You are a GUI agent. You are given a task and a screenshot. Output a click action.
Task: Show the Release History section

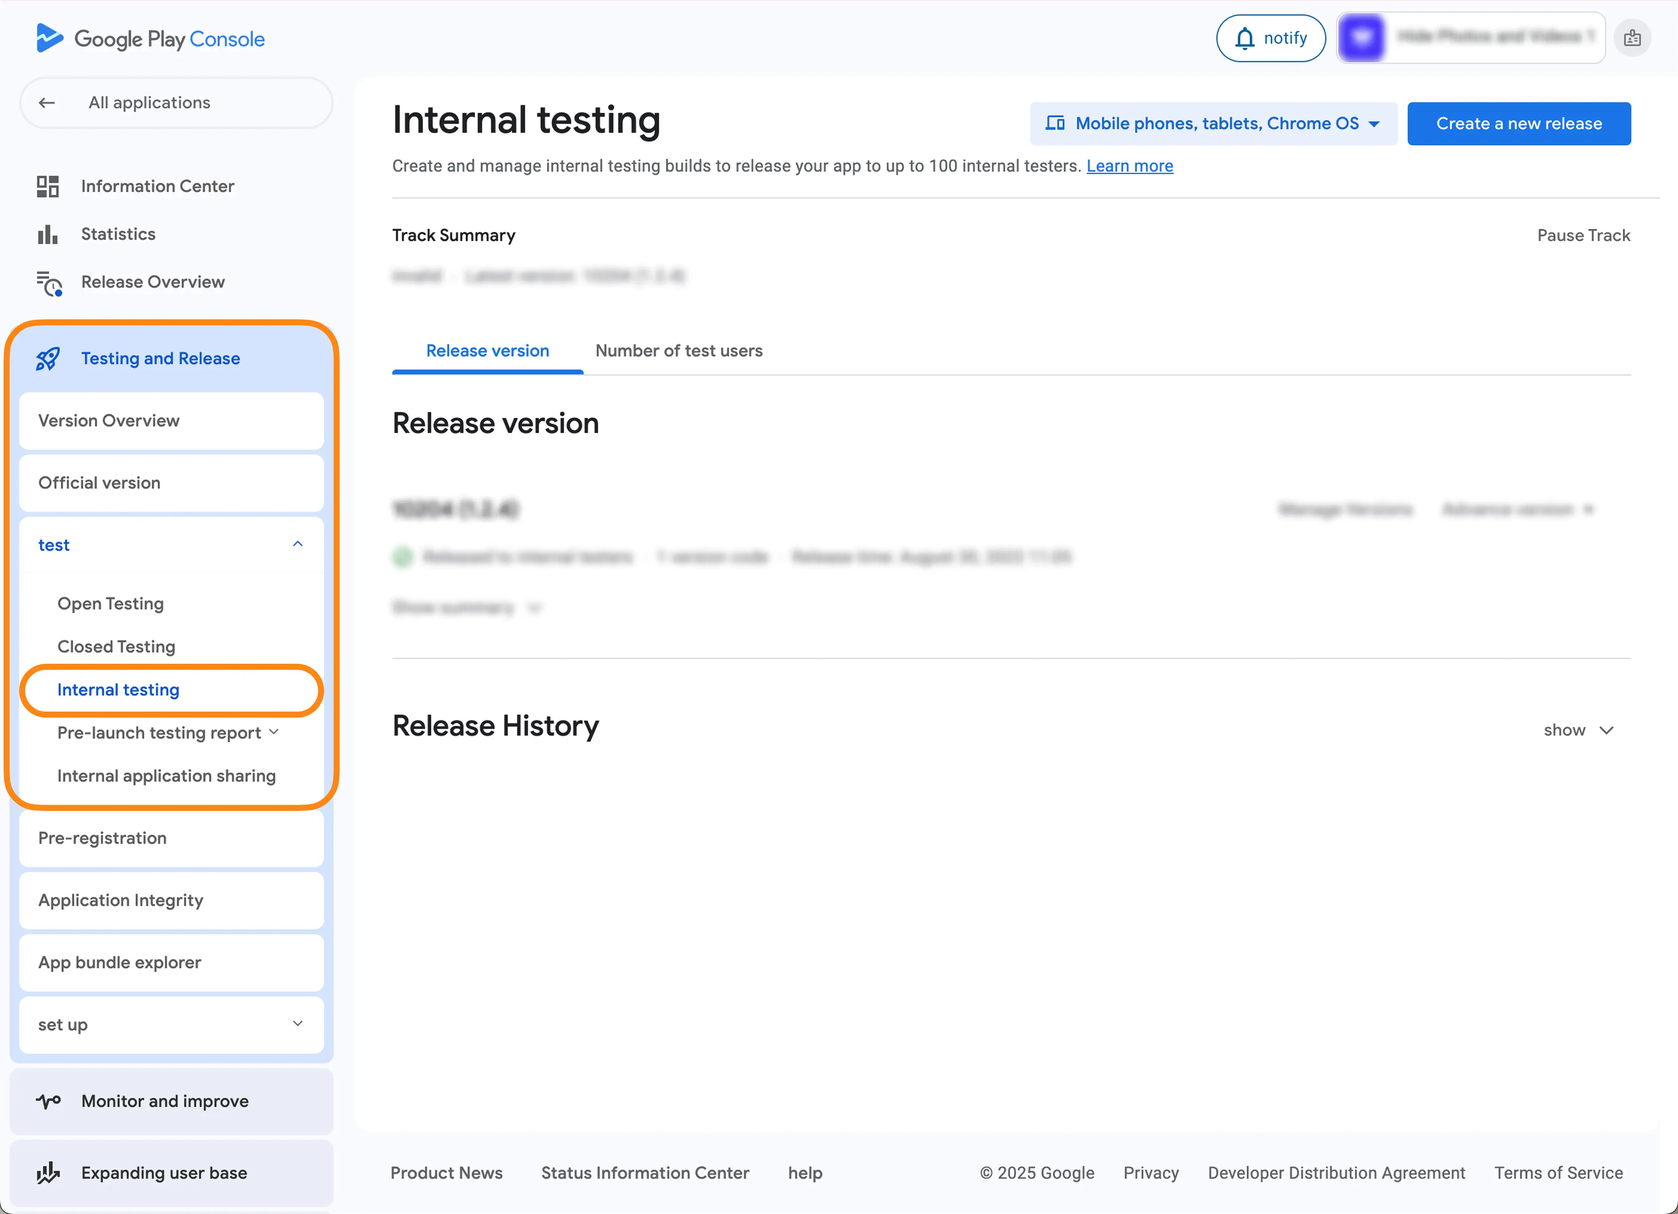pos(1579,731)
